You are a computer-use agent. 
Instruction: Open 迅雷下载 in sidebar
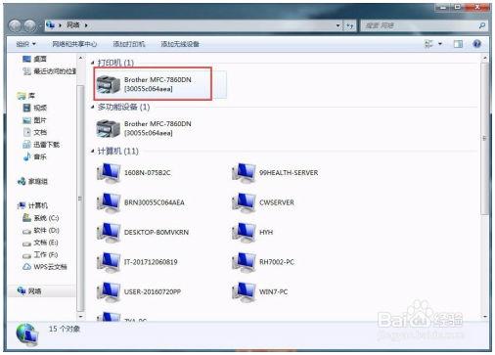click(x=41, y=145)
